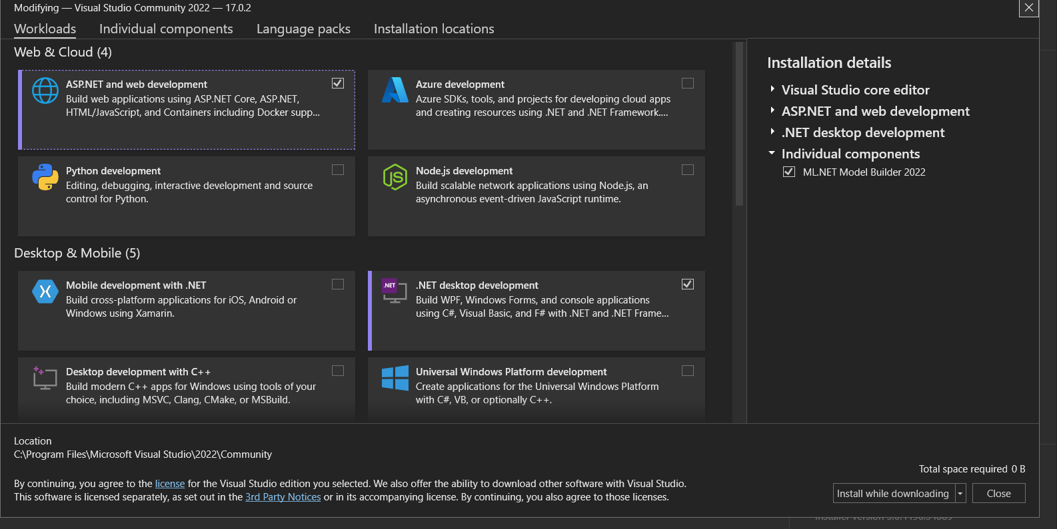The height and width of the screenshot is (529, 1057).
Task: Click the Close button
Action: pos(998,493)
